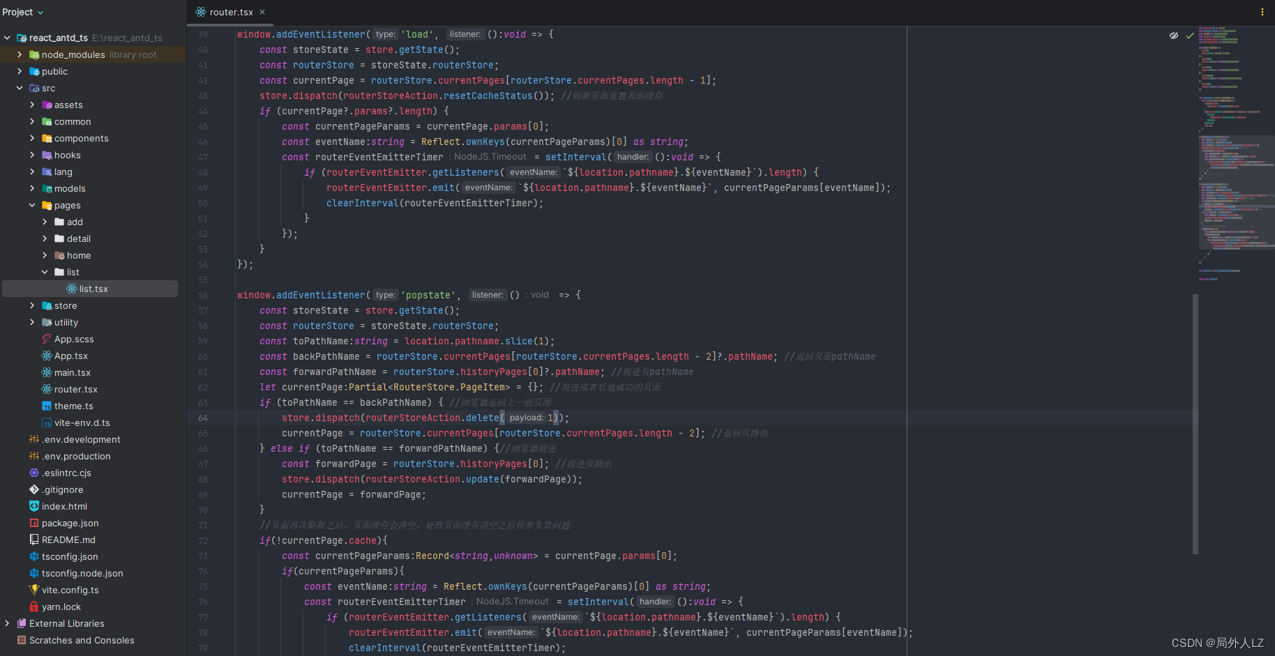Image resolution: width=1275 pixels, height=656 pixels.
Task: Click the 'popstate' string on line 56
Action: 428,295
